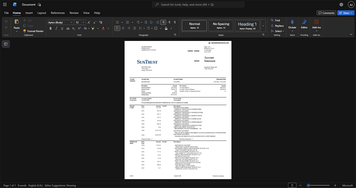Click the increase indent icon
Image resolution: width=356 pixels, height=188 pixels.
[x=157, y=22]
